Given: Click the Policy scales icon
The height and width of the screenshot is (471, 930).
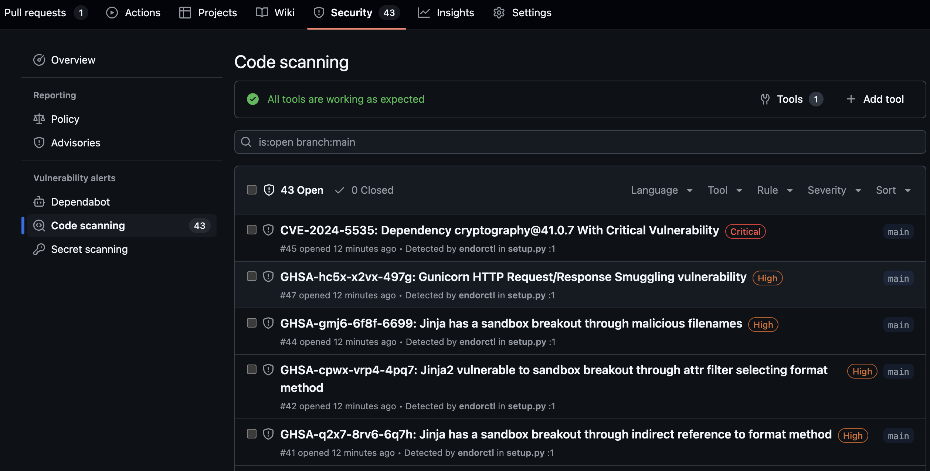Looking at the screenshot, I should click(39, 119).
